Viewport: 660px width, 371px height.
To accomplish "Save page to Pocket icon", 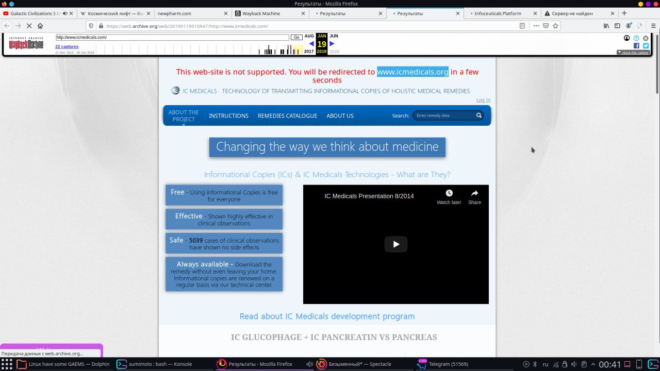I will (546, 26).
